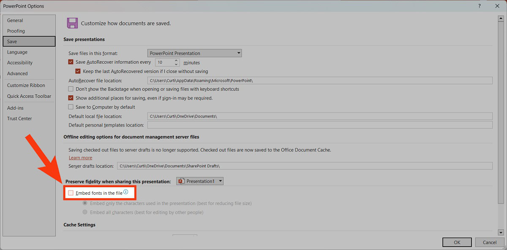This screenshot has height=250, width=507.
Task: Decrease AutoRecover minutes with down arrow
Action: pos(176,64)
